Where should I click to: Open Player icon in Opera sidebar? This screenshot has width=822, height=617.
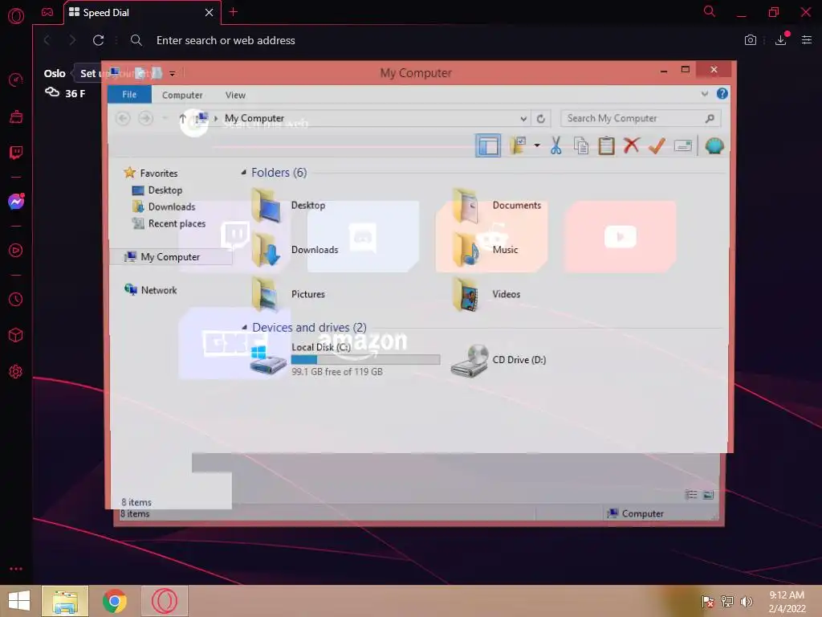pyautogui.click(x=16, y=251)
